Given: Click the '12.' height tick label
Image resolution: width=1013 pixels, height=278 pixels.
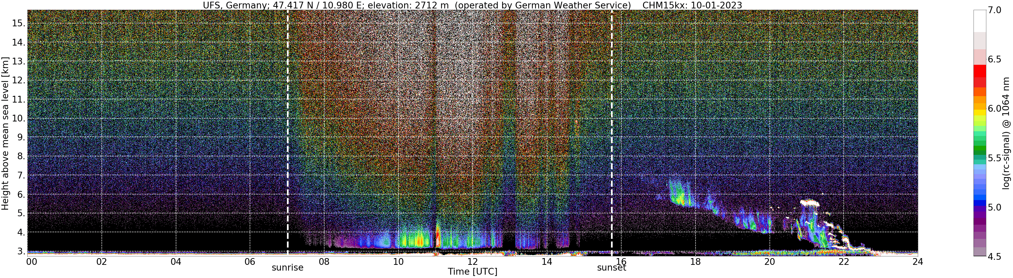Looking at the screenshot, I should click(18, 80).
